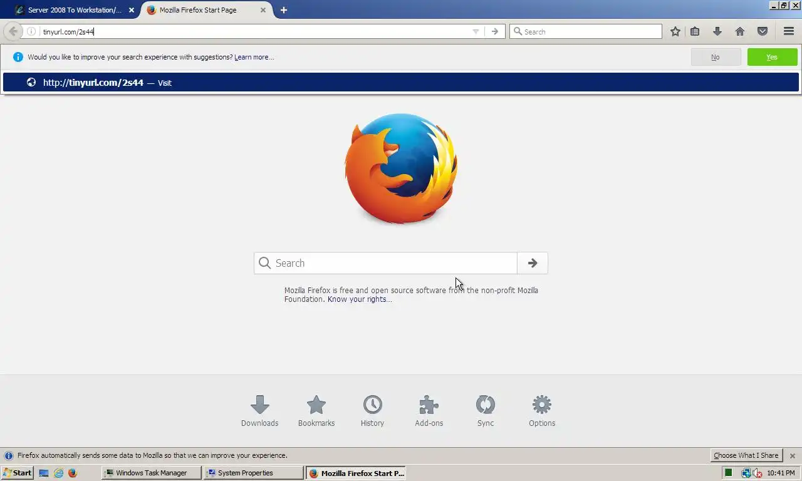Open Options from start page shortcuts

tap(542, 411)
